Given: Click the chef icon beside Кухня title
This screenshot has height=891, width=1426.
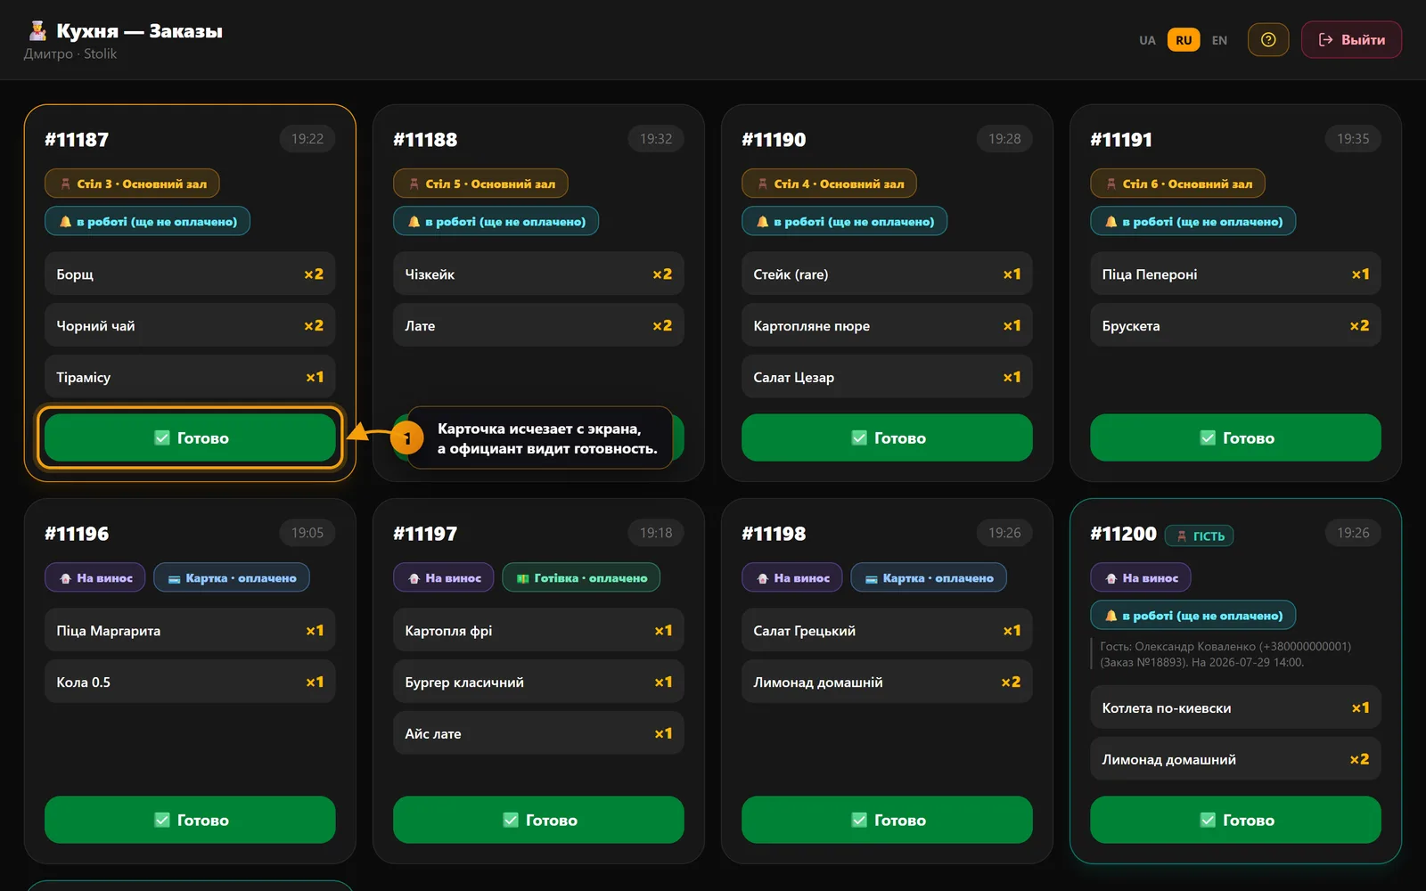Looking at the screenshot, I should tap(37, 31).
